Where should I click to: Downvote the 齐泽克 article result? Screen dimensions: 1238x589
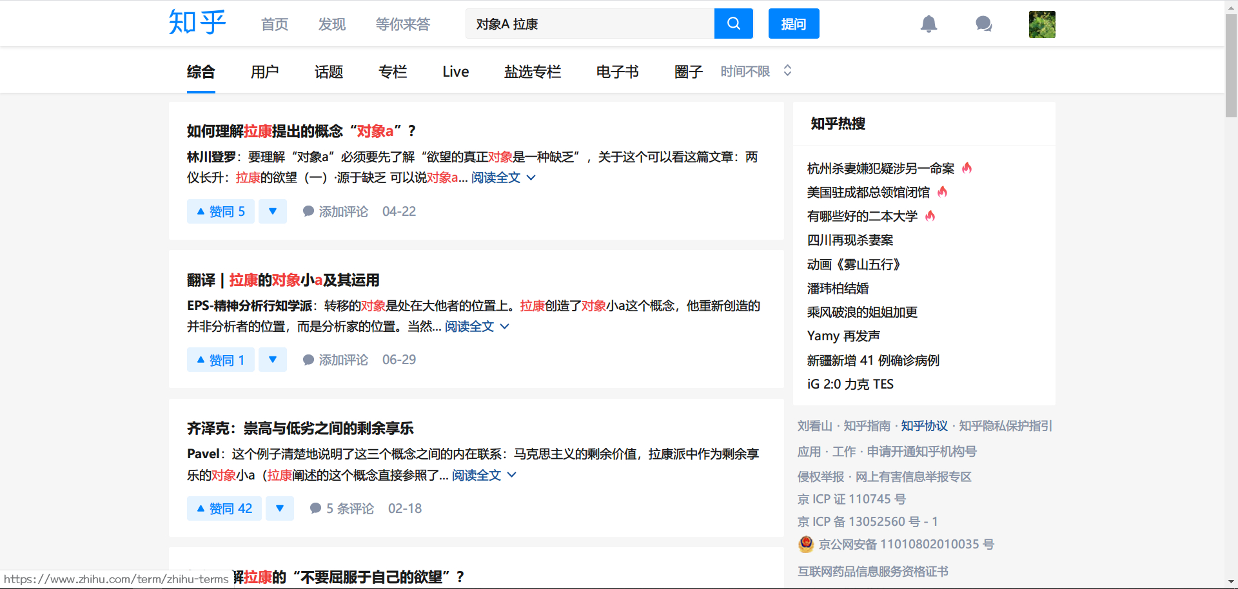click(x=280, y=508)
